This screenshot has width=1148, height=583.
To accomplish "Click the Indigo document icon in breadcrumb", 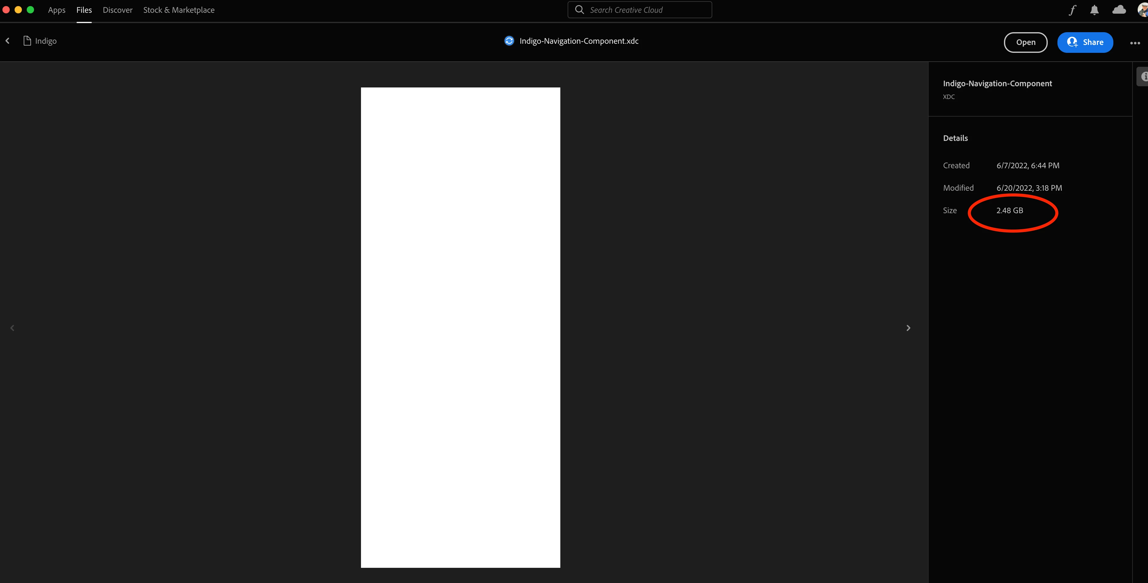I will click(x=27, y=41).
